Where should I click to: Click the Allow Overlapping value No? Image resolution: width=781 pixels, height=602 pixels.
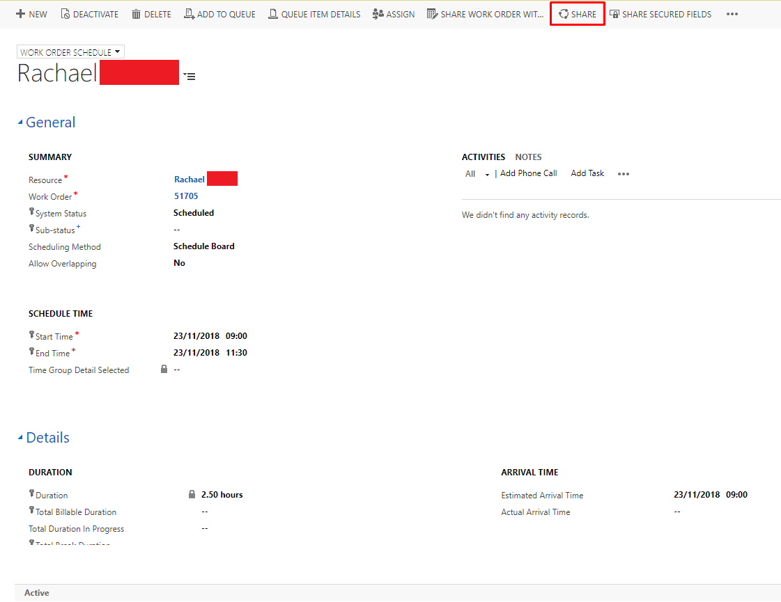[179, 263]
